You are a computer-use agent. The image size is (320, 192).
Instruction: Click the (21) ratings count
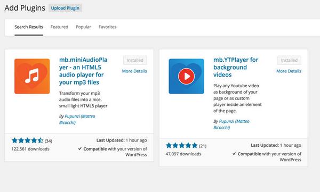(x=203, y=146)
